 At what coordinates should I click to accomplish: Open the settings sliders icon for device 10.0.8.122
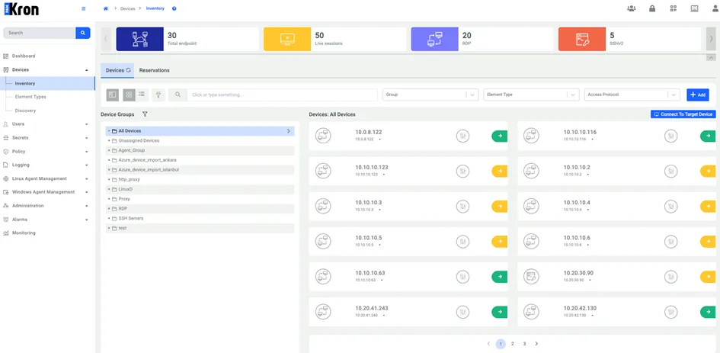coord(463,136)
